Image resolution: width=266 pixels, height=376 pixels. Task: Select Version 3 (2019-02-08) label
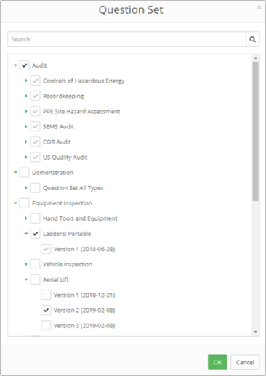click(84, 325)
